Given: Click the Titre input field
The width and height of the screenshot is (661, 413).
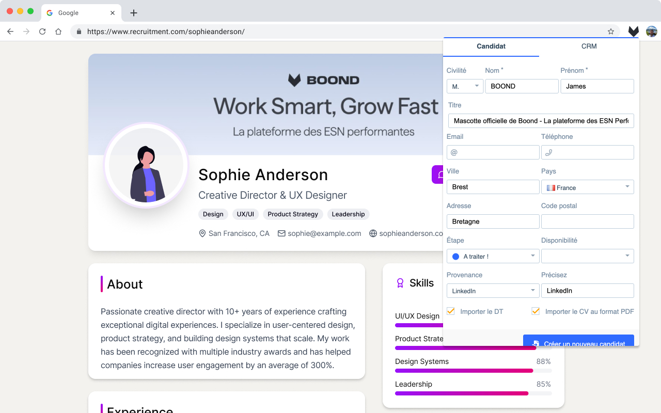Looking at the screenshot, I should (x=541, y=121).
